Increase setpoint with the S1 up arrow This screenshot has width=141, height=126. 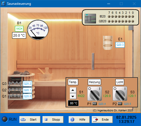73,90
